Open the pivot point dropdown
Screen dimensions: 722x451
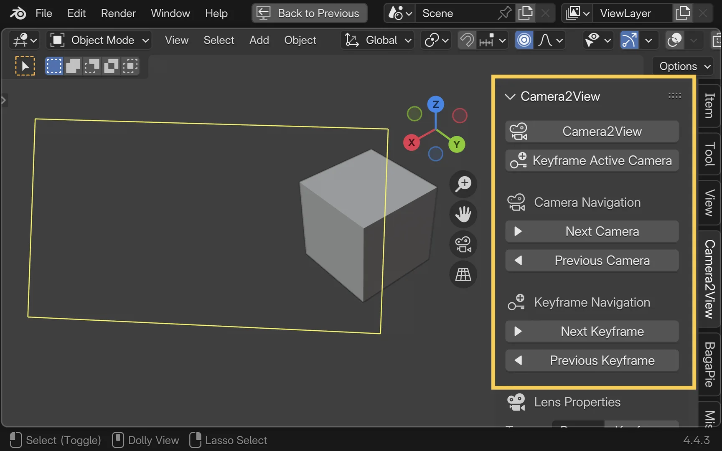click(436, 41)
